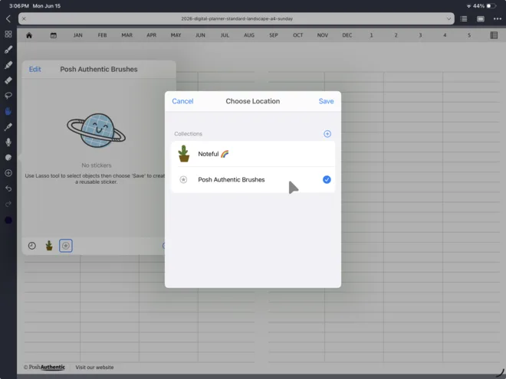Jump to the MAY tab
Image resolution: width=506 pixels, height=379 pixels.
point(176,35)
